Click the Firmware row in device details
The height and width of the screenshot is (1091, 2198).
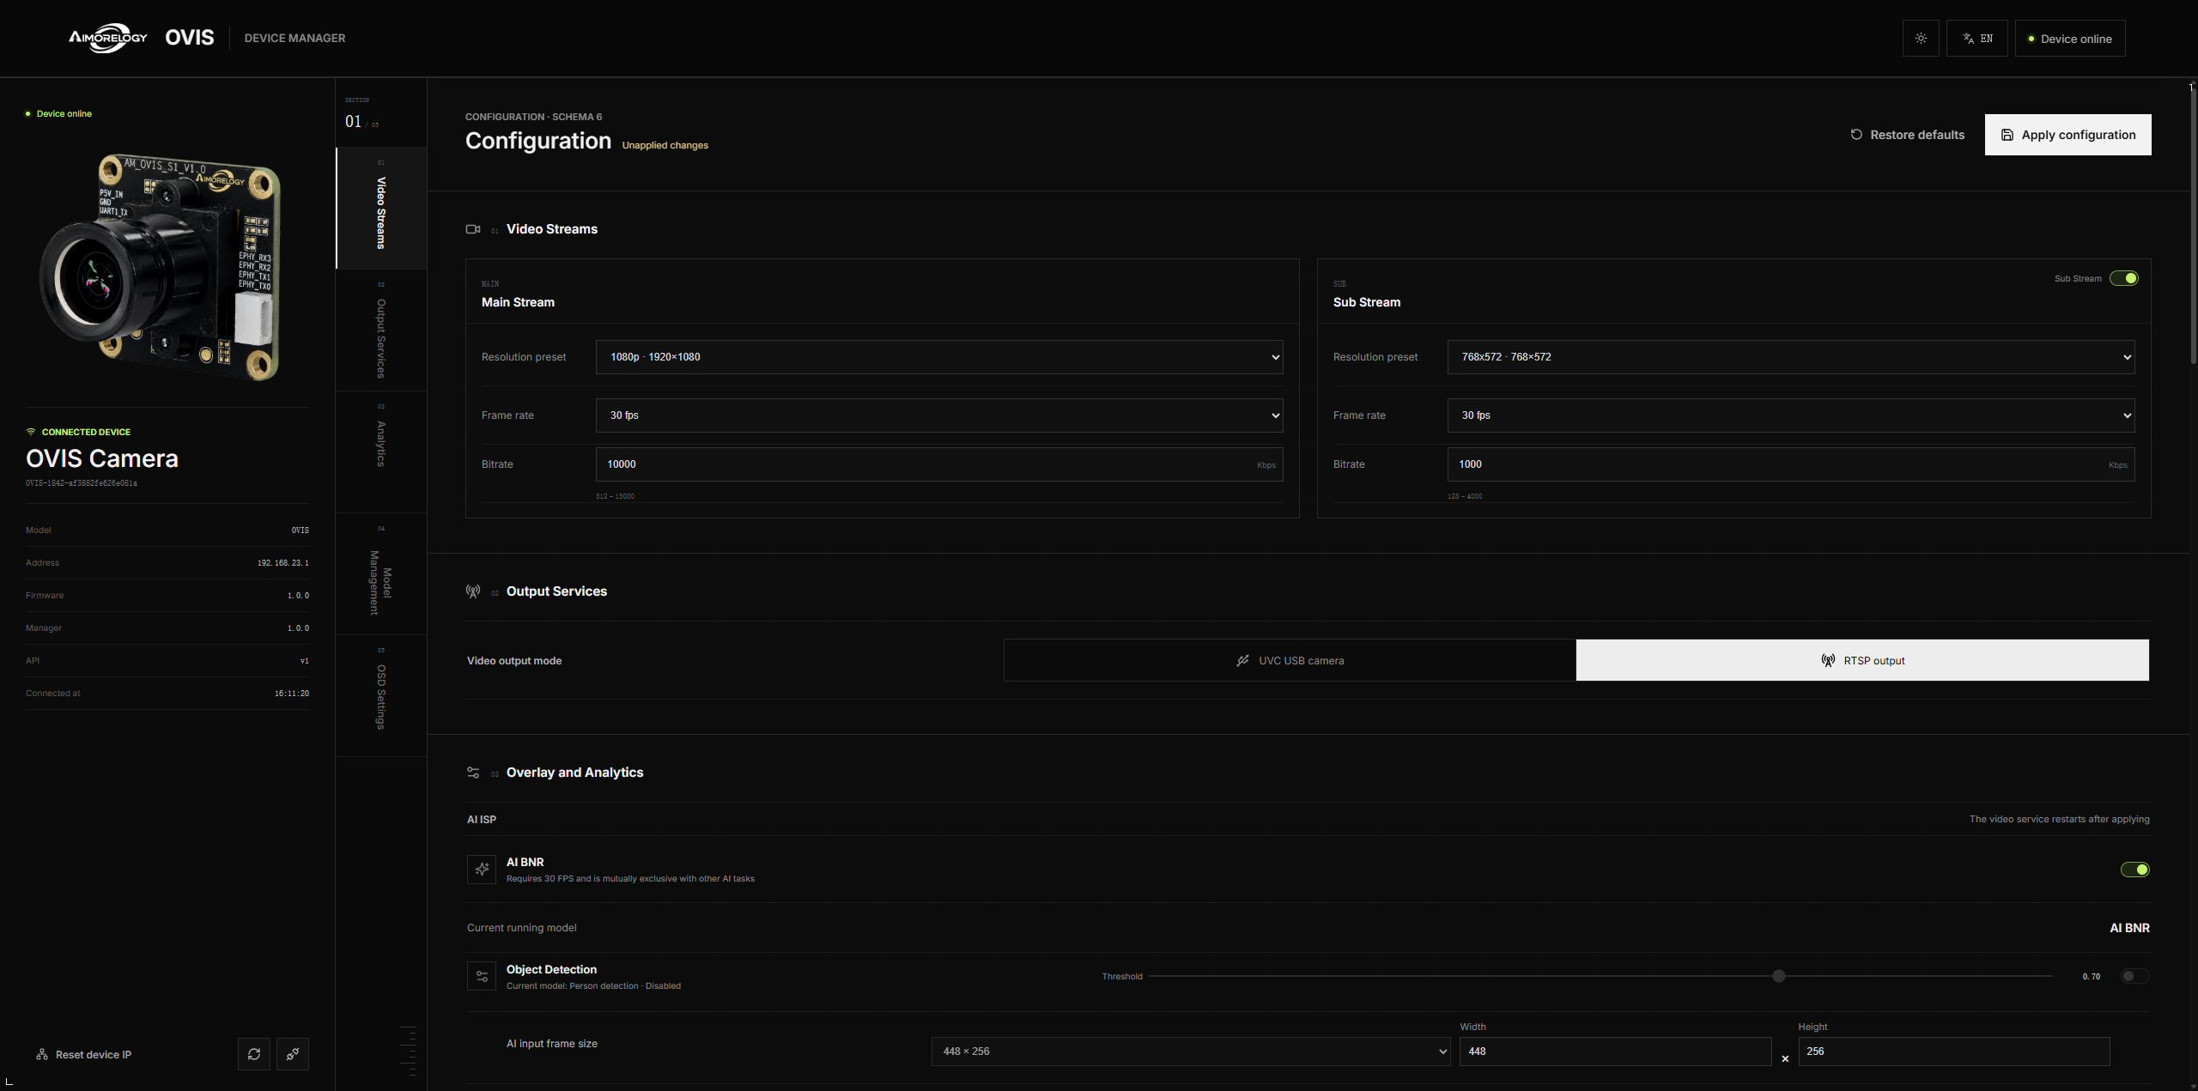pos(167,596)
